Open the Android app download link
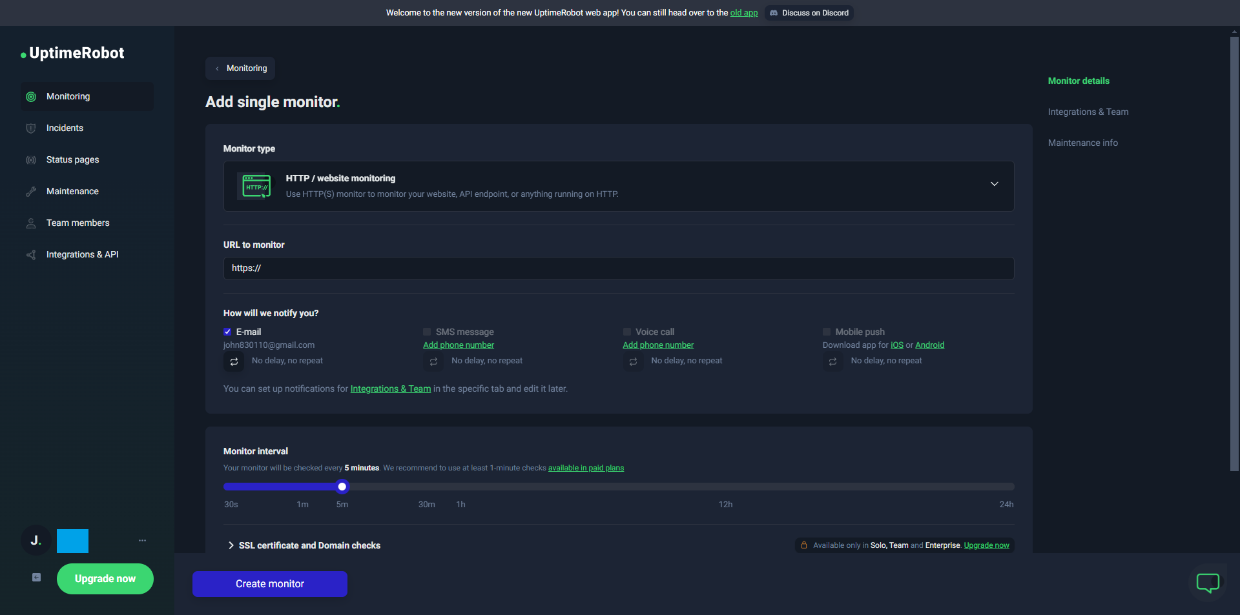Image resolution: width=1240 pixels, height=615 pixels. [x=929, y=345]
